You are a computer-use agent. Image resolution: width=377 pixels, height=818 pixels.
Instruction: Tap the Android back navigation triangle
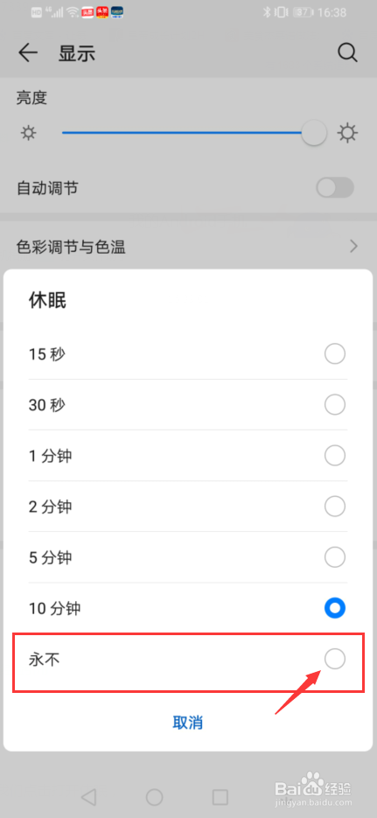(89, 797)
